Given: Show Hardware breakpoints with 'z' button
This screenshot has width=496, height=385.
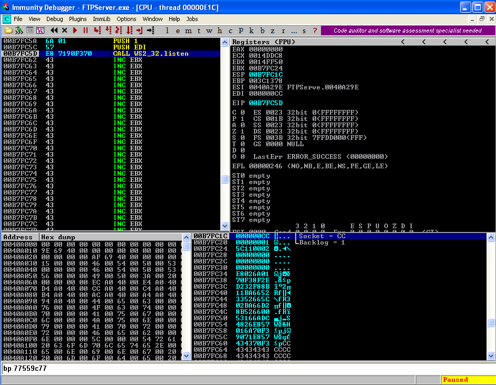Looking at the screenshot, I should tap(273, 31).
